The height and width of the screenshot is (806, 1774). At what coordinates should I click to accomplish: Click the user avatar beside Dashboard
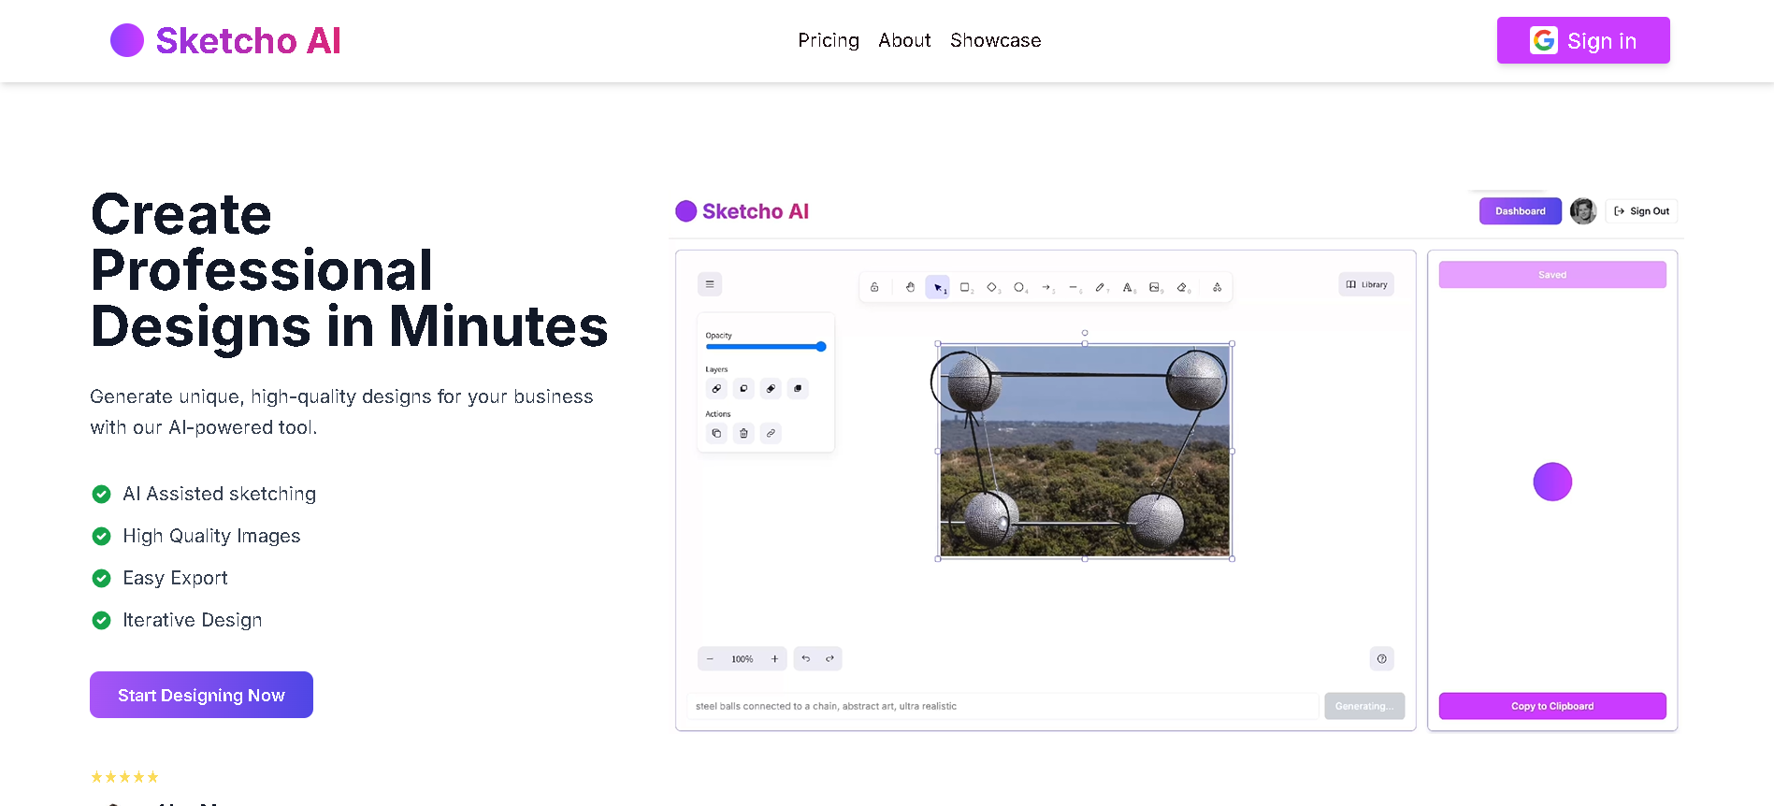point(1583,211)
